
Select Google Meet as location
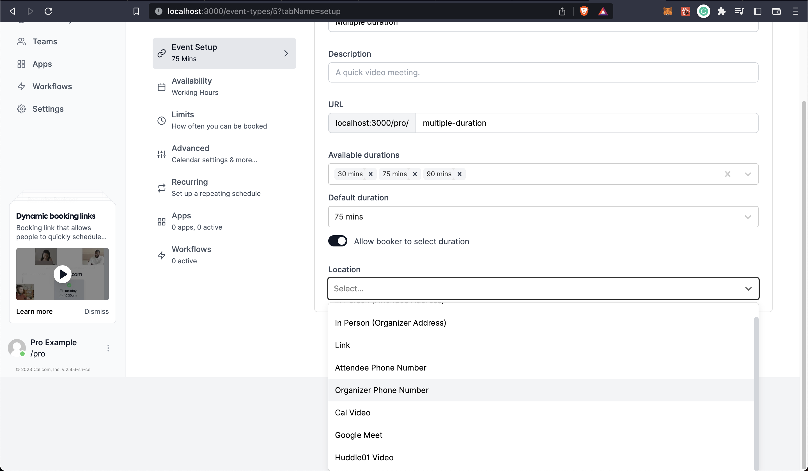pos(359,435)
